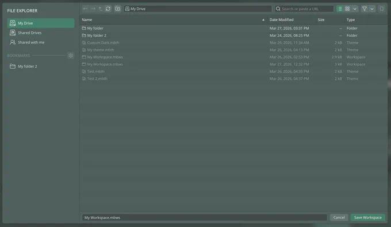Switch to list view
The image size is (391, 227).
pos(340,9)
